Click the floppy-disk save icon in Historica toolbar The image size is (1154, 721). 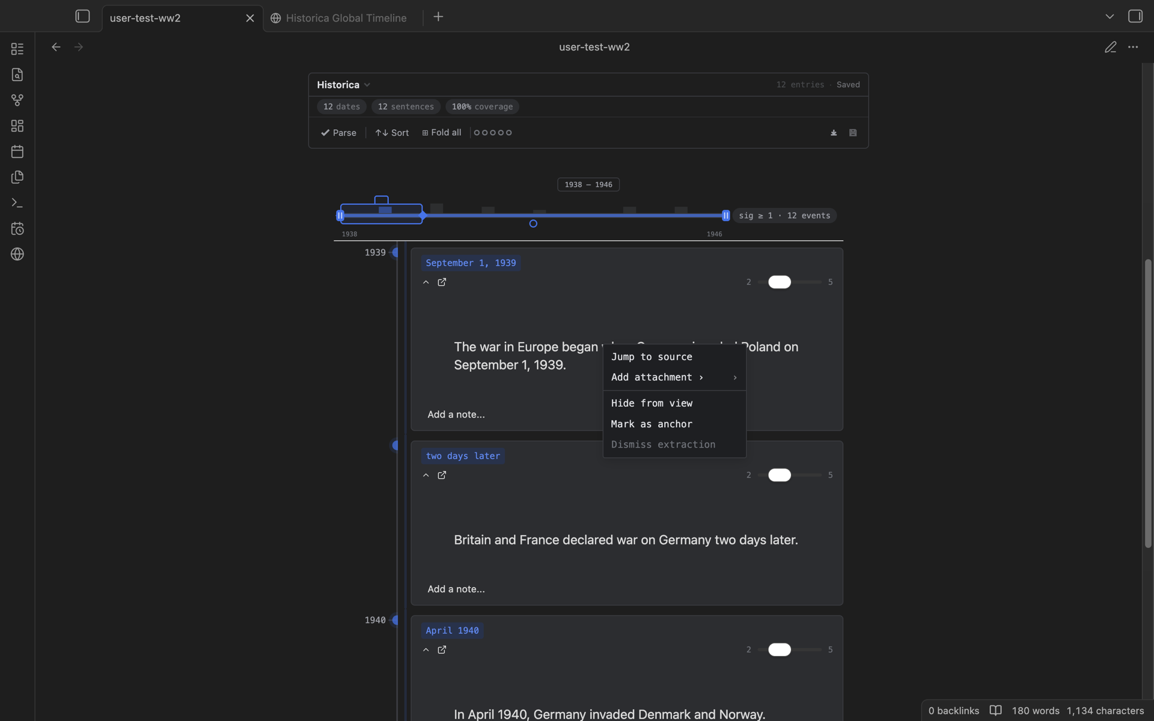(x=853, y=133)
